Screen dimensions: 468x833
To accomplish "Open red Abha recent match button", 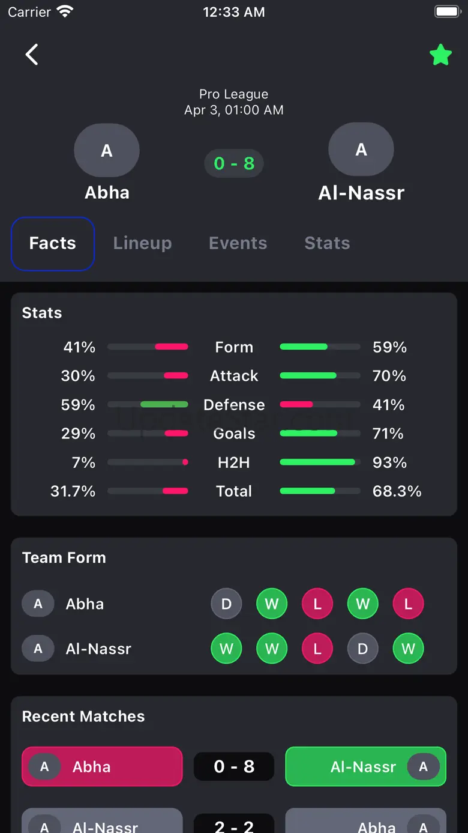I will (x=102, y=766).
